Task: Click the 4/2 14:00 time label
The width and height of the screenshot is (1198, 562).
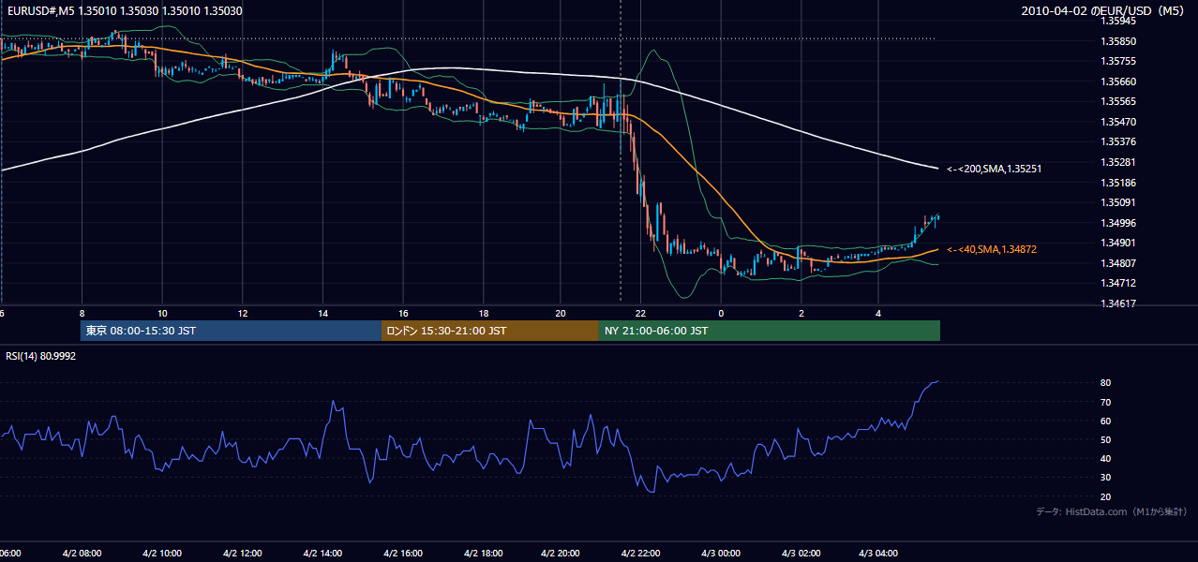Action: pos(323,554)
